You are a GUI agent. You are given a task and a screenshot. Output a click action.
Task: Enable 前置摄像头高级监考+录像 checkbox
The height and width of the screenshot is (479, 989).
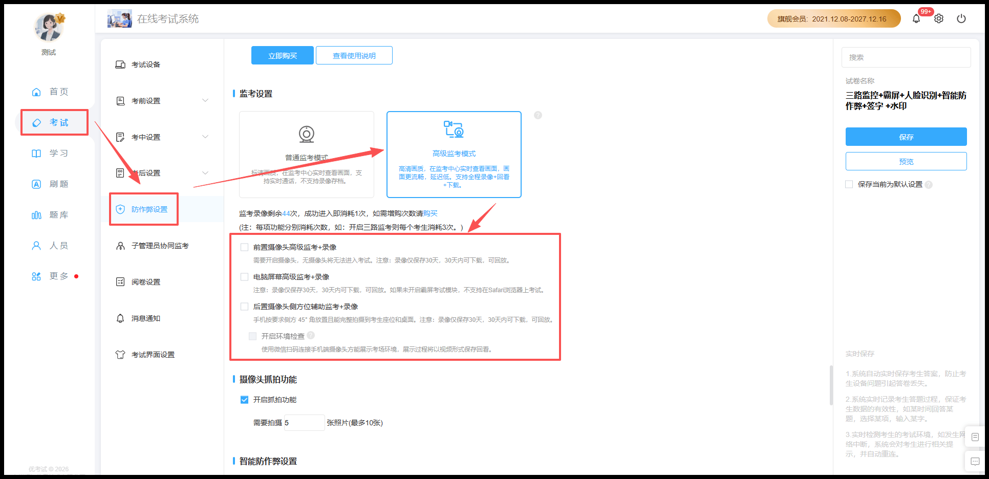click(x=245, y=247)
